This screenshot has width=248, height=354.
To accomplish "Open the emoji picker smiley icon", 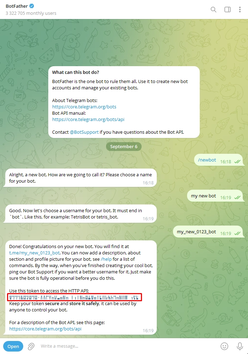I will pos(224,346).
